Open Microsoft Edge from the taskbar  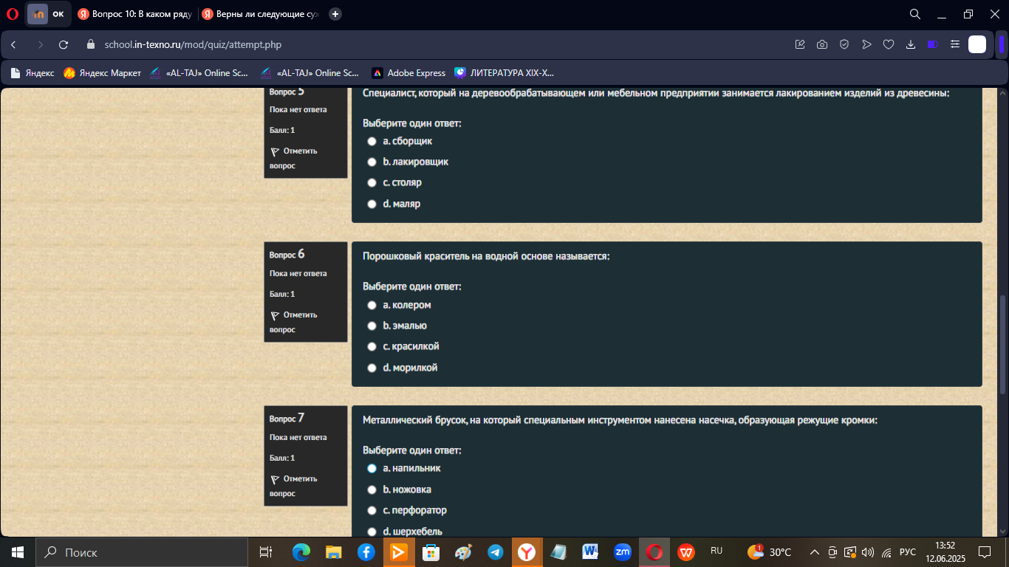point(301,552)
